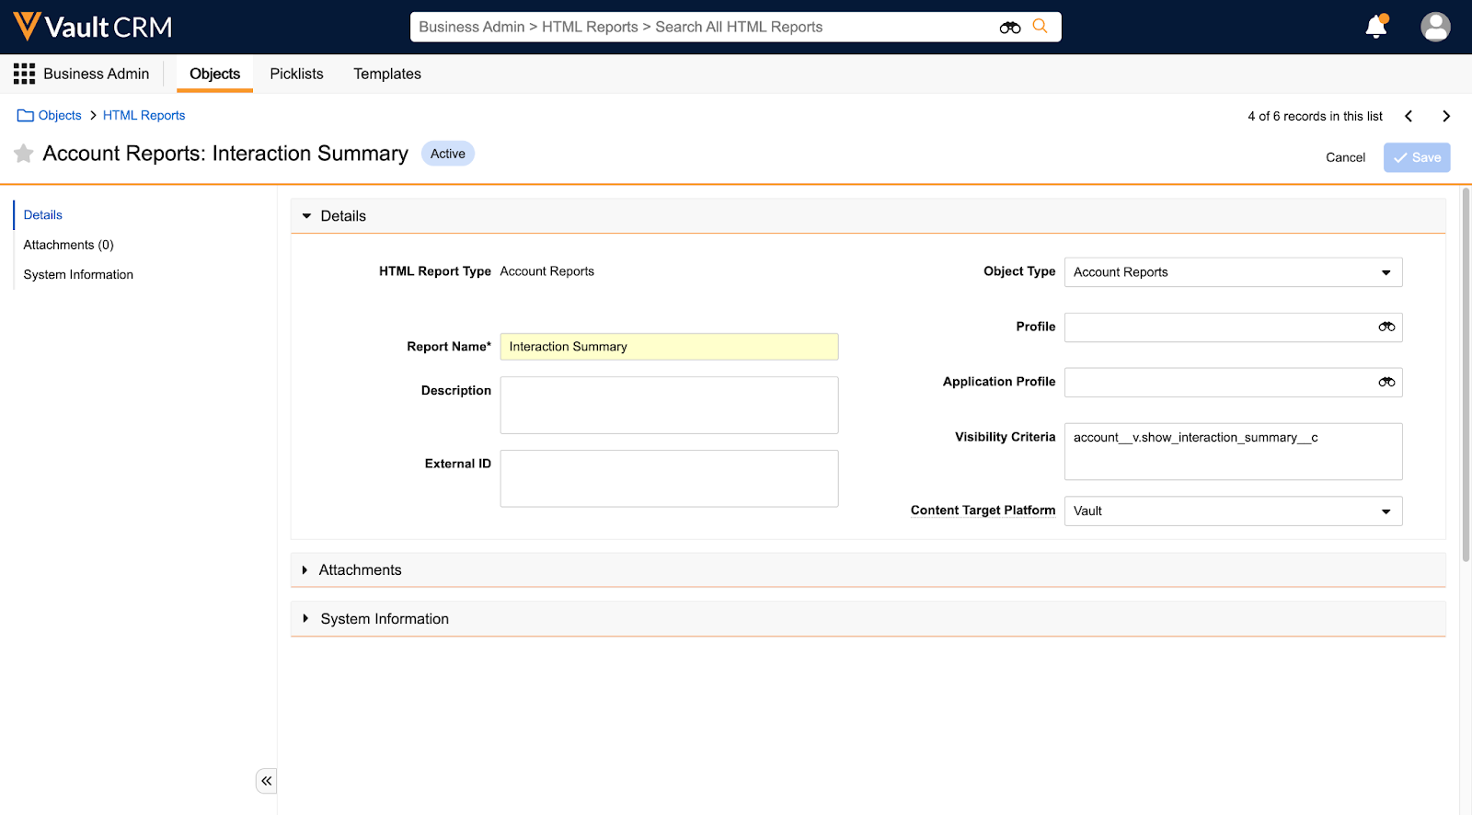Open the Application Profile lookup binoculars
This screenshot has height=815, width=1472.
coord(1386,383)
